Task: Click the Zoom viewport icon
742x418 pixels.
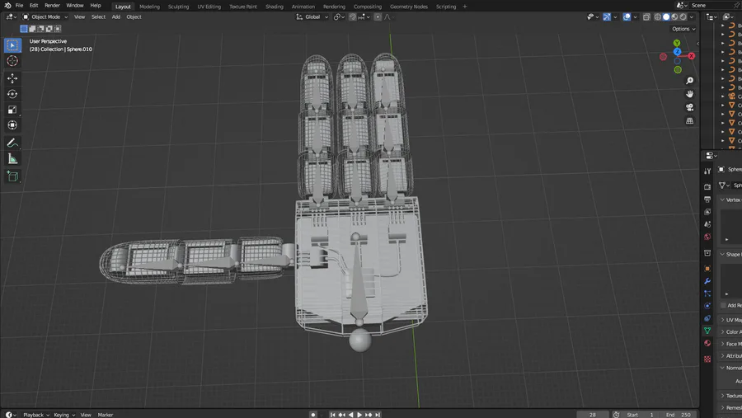Action: click(x=690, y=81)
